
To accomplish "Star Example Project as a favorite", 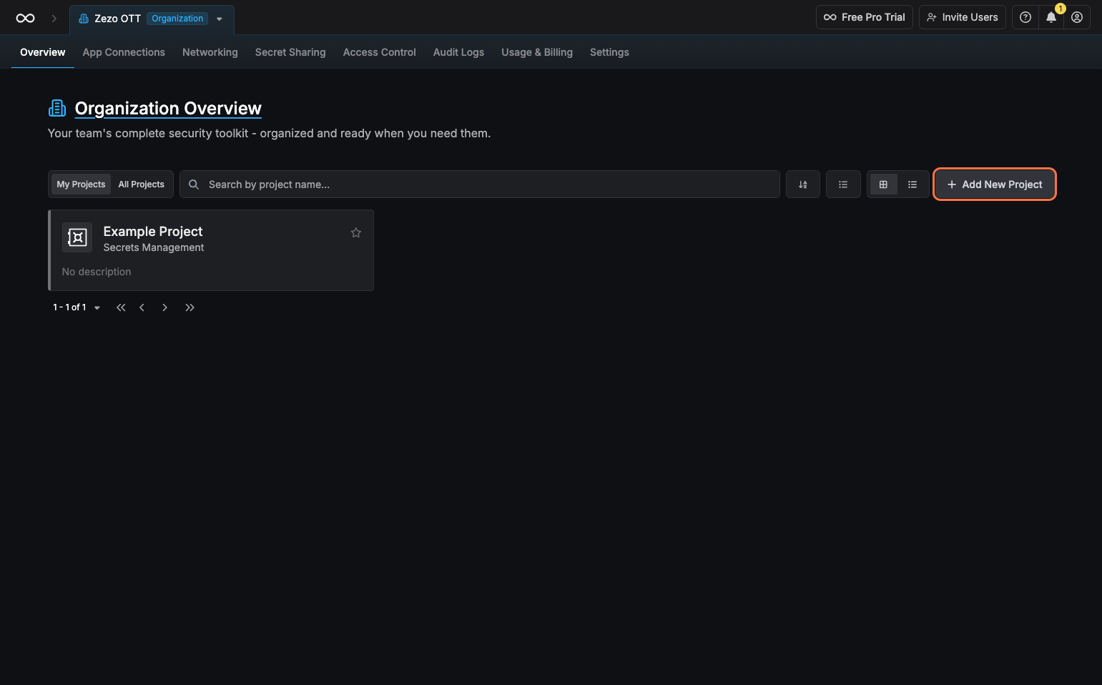I will (x=355, y=233).
